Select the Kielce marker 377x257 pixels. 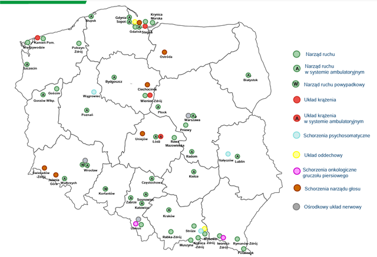point(194,172)
